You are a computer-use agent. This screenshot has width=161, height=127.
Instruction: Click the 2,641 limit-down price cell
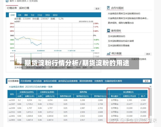pos(100,120)
